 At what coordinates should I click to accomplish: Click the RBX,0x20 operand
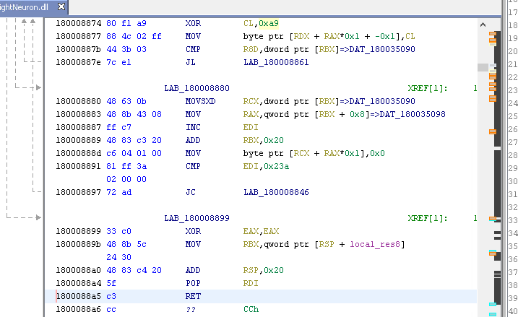tap(263, 140)
